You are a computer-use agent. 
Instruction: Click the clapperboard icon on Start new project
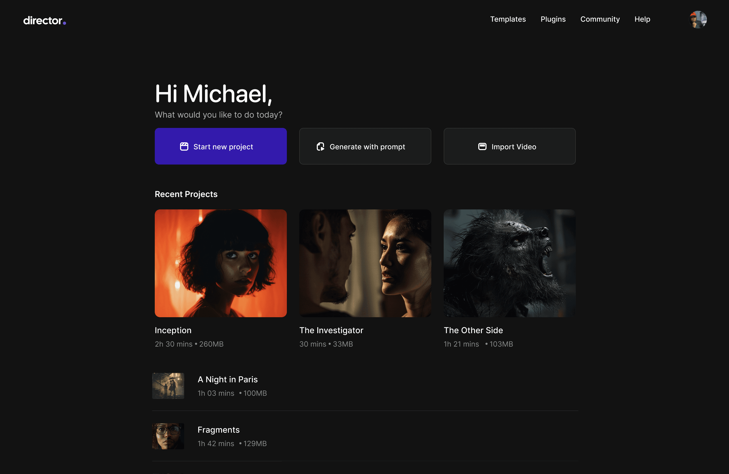pyautogui.click(x=184, y=146)
